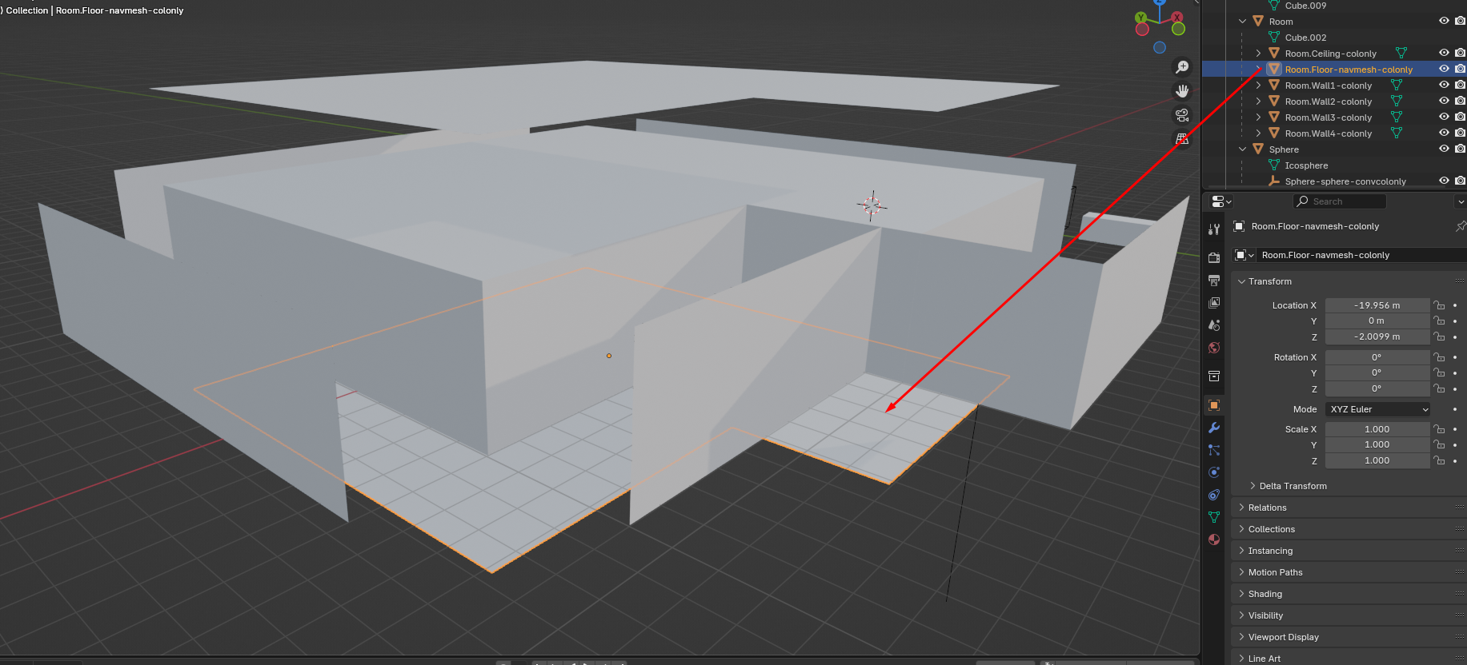
Task: Click the mesh data icon beside Room.Ceiling-colonly
Action: pyautogui.click(x=1401, y=54)
